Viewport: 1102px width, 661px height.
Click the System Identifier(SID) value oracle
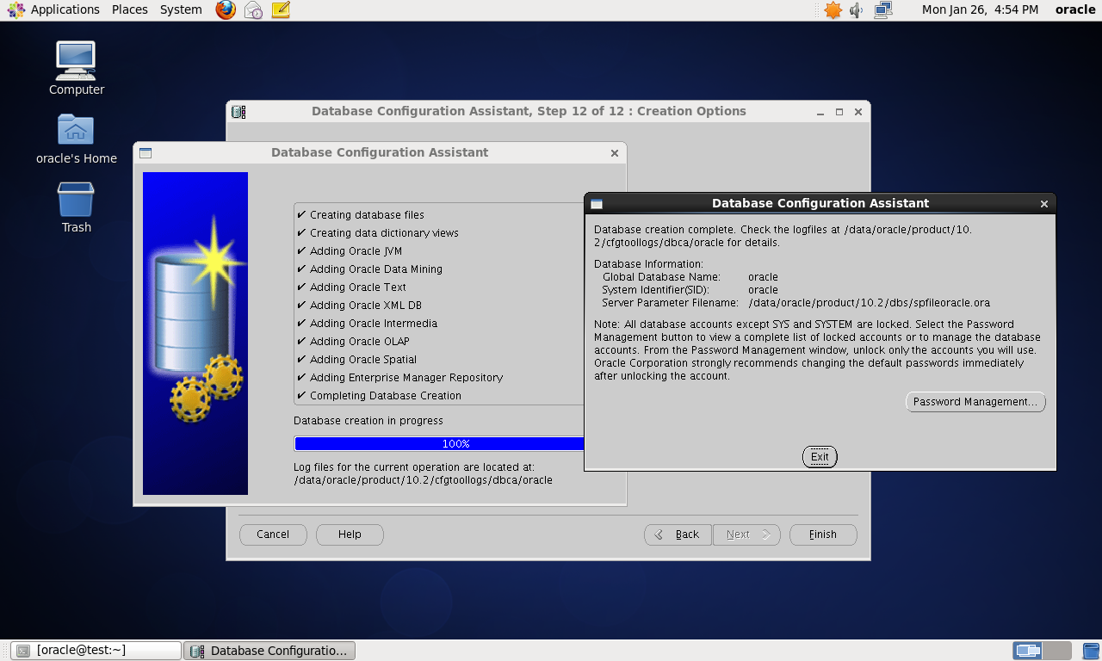point(763,290)
